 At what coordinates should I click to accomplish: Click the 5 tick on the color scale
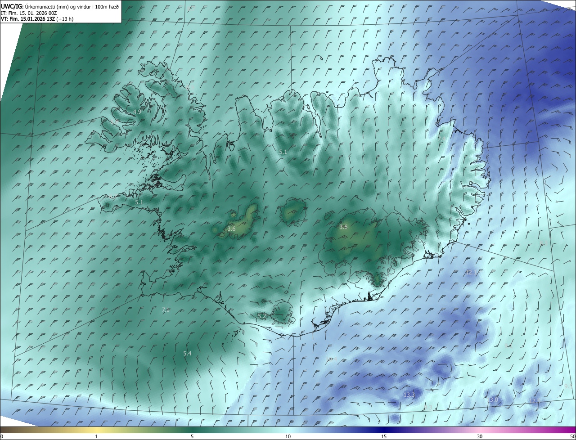192,436
